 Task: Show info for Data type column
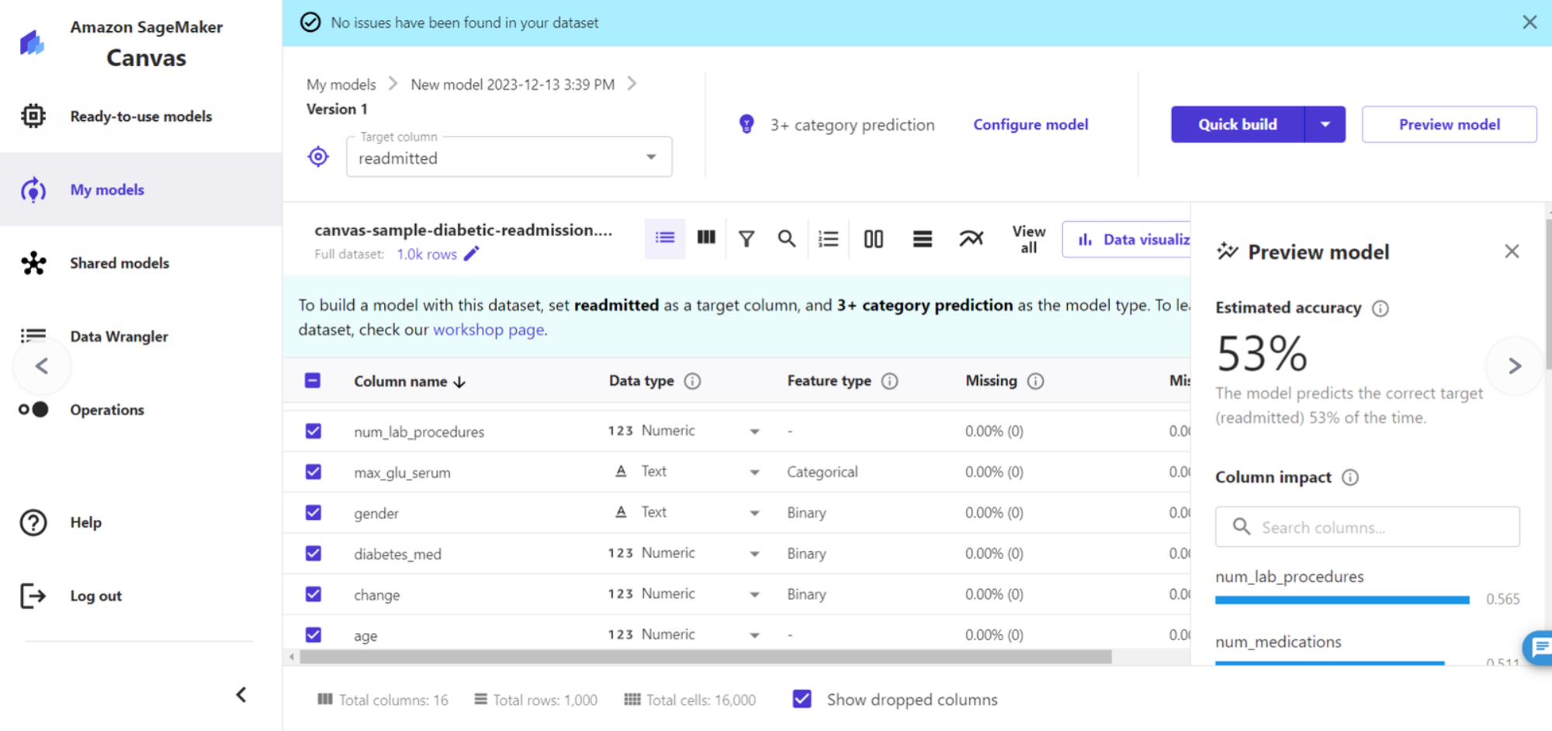click(x=692, y=381)
